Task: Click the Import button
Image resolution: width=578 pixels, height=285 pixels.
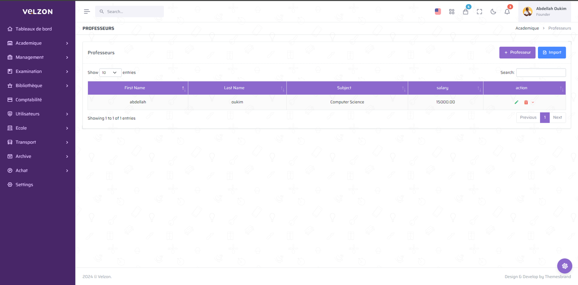Action: pyautogui.click(x=552, y=52)
